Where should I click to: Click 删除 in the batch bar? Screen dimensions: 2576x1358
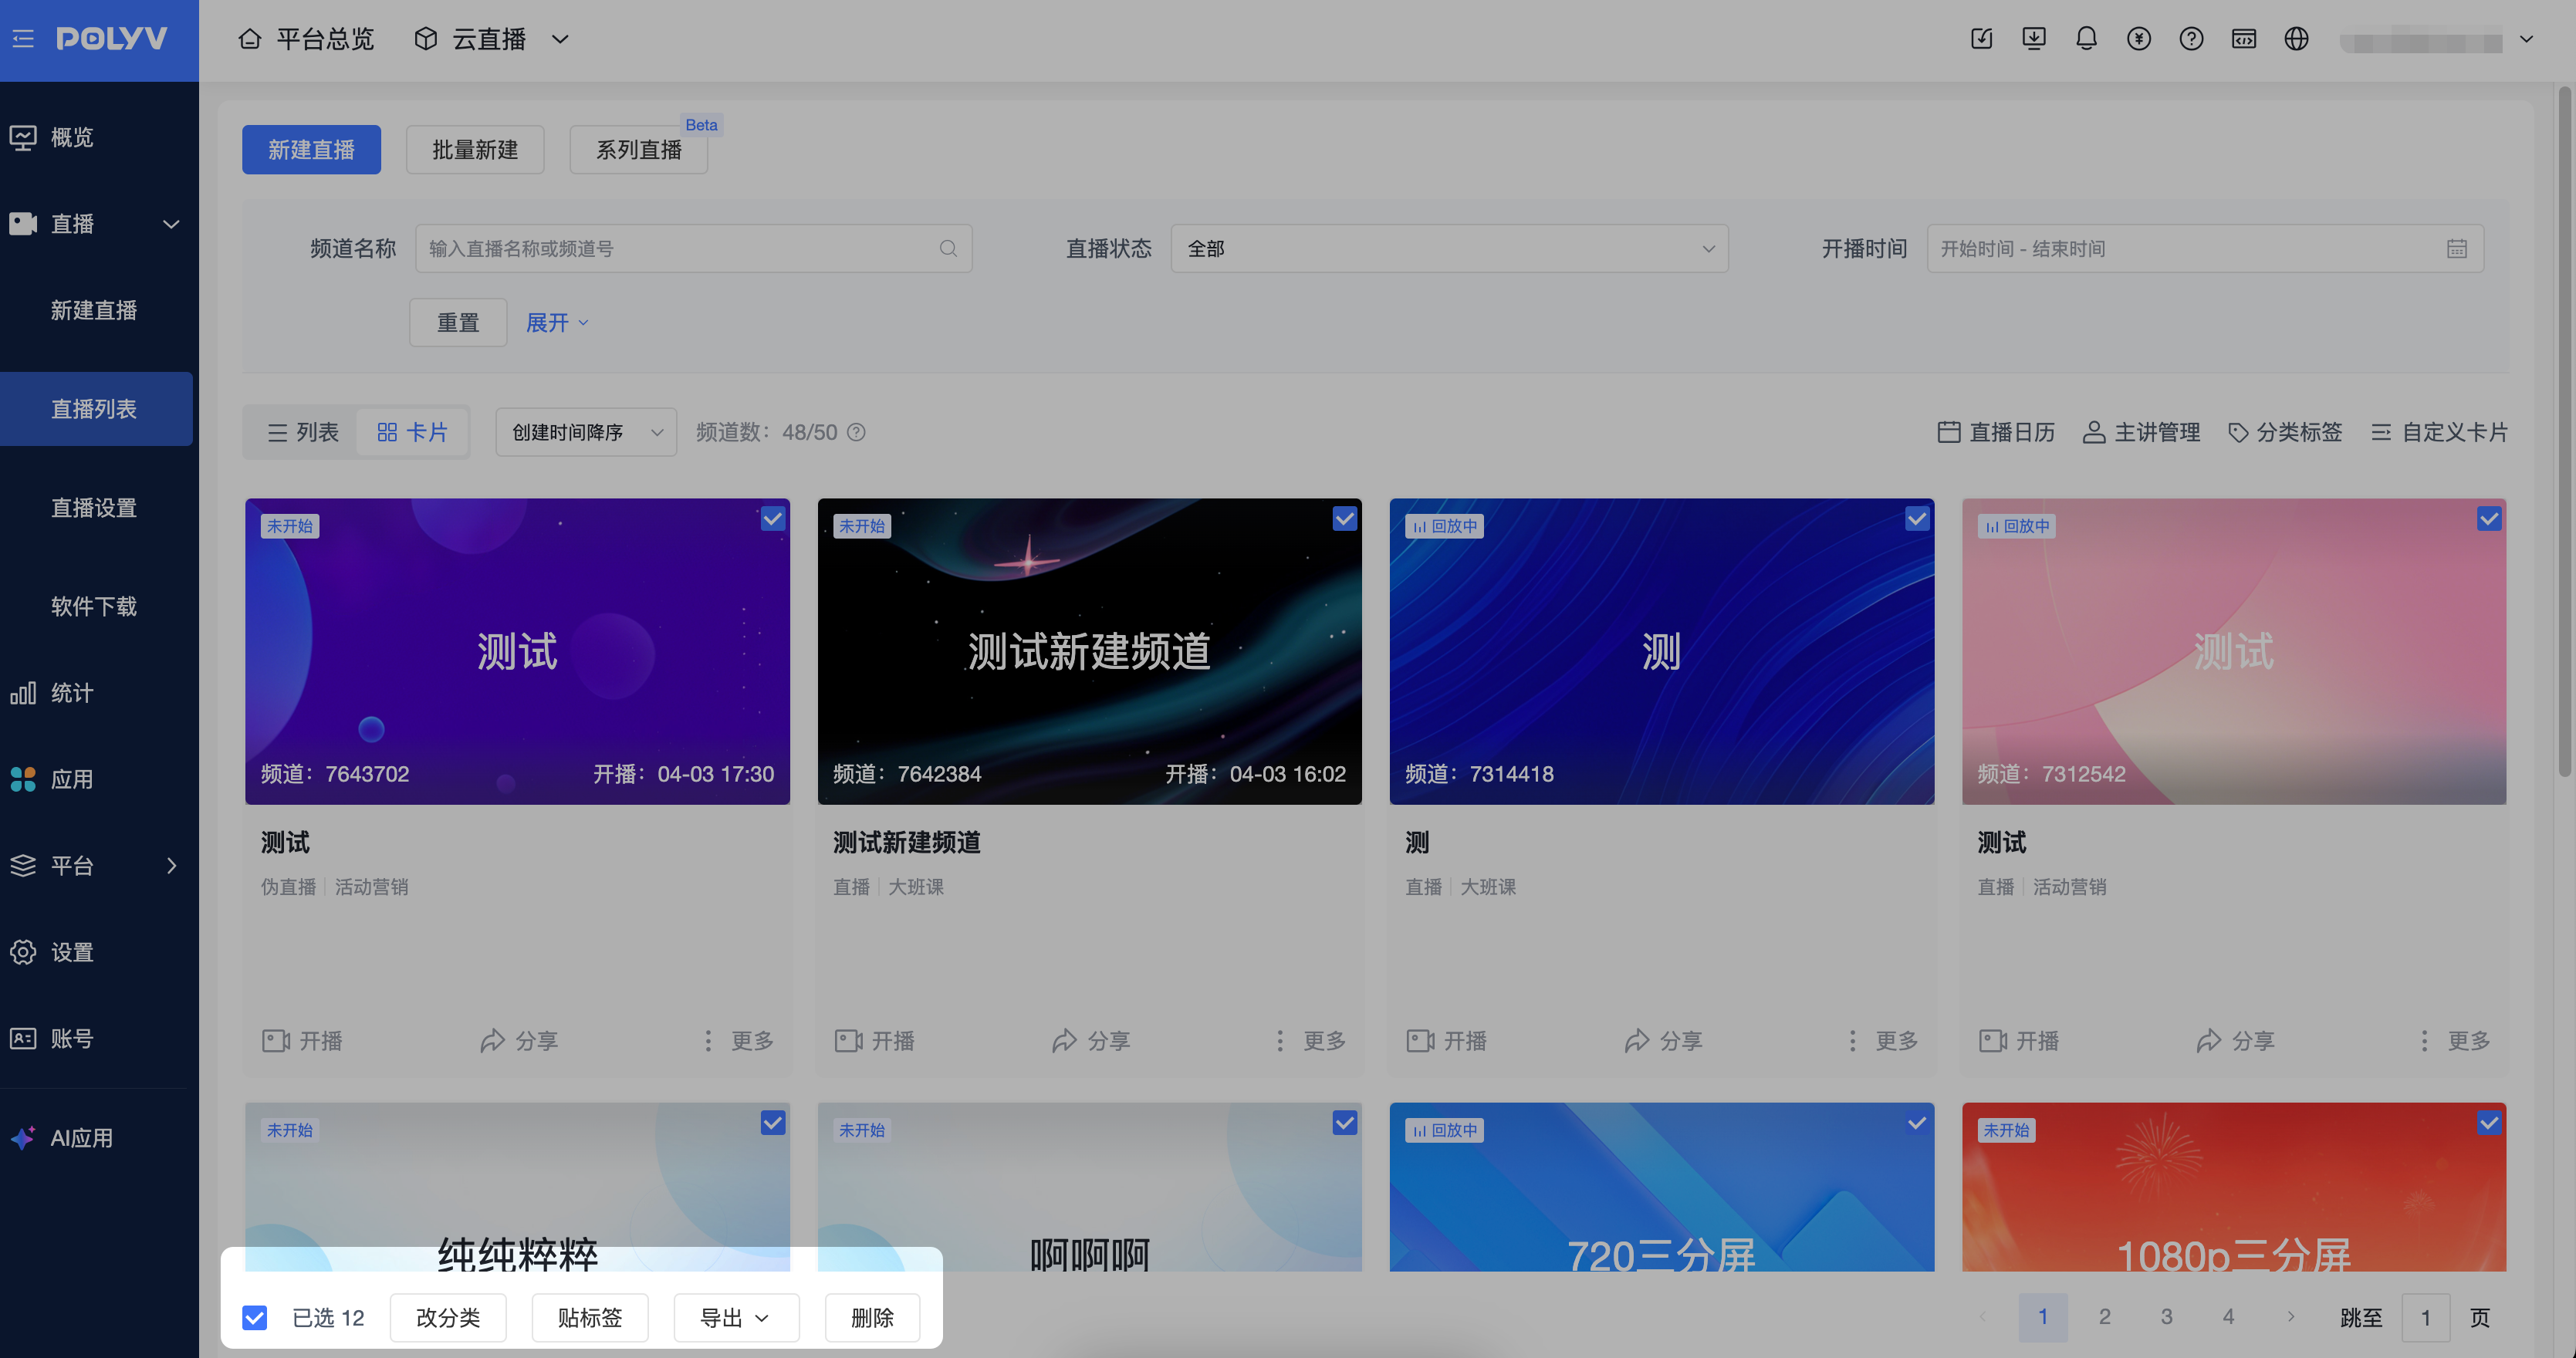tap(872, 1317)
